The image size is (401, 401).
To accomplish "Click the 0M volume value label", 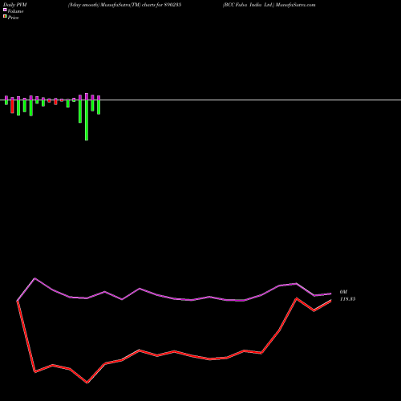I will click(343, 292).
